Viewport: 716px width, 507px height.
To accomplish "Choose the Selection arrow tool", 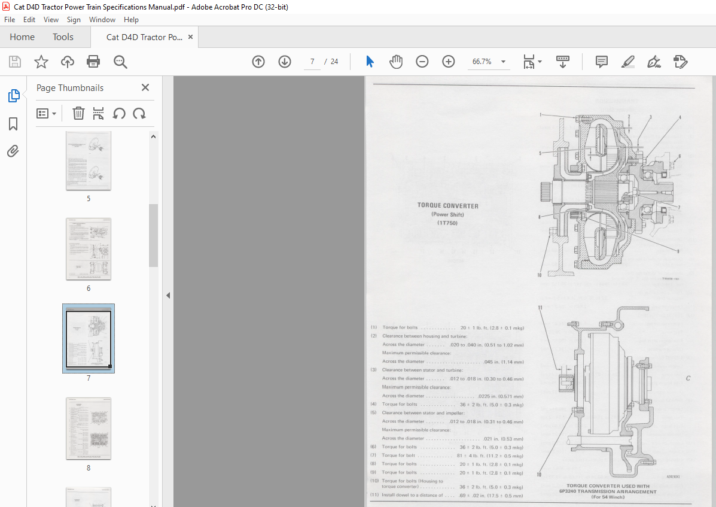I will [x=370, y=61].
